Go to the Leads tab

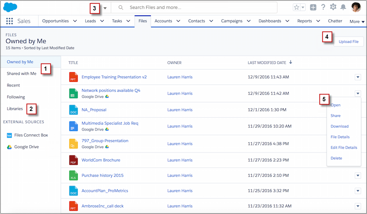[90, 21]
